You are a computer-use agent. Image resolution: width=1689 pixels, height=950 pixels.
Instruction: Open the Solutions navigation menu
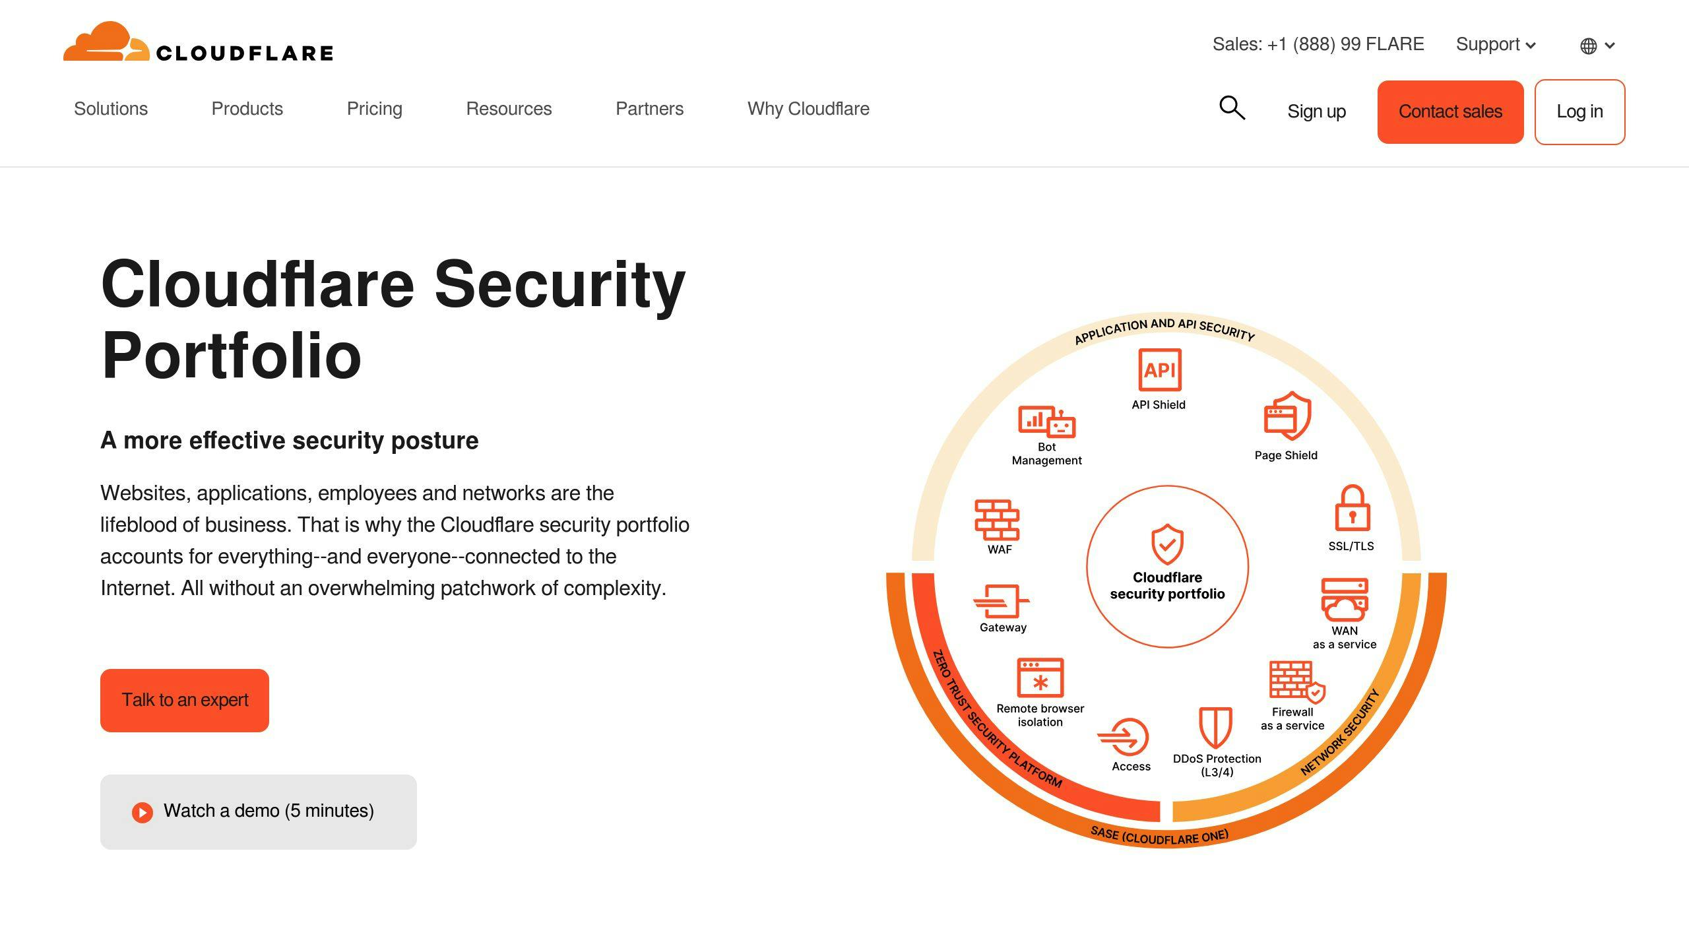click(x=110, y=109)
